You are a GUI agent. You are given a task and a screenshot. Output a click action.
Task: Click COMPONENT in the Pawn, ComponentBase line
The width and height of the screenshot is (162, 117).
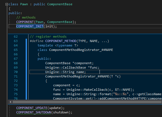pyautogui.click(x=25, y=22)
